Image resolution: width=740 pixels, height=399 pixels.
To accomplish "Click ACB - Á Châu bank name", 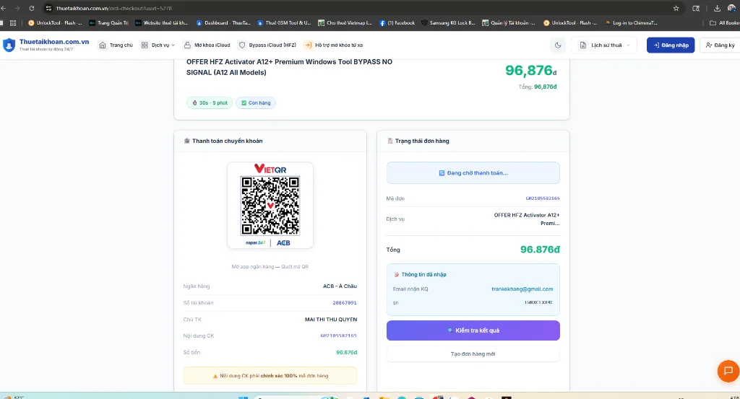I will click(340, 286).
